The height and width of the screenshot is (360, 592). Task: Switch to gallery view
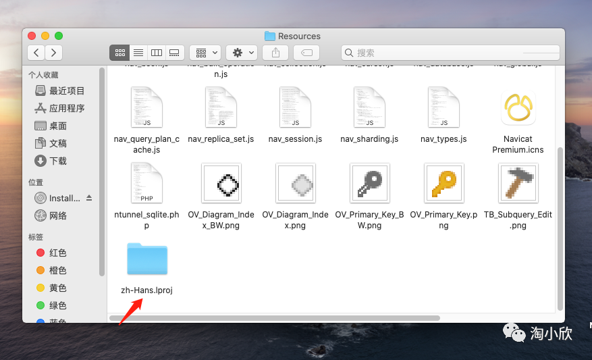174,53
